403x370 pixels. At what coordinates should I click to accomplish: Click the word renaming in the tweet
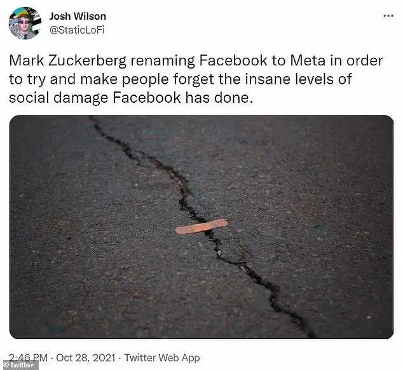(x=163, y=62)
